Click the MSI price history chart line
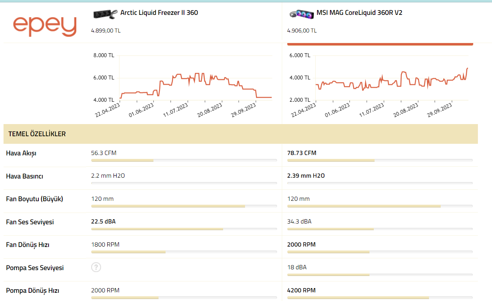The width and height of the screenshot is (492, 301). (x=403, y=72)
